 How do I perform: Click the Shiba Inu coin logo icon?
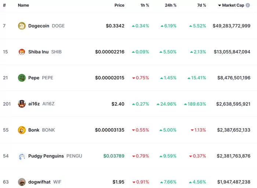(22, 52)
